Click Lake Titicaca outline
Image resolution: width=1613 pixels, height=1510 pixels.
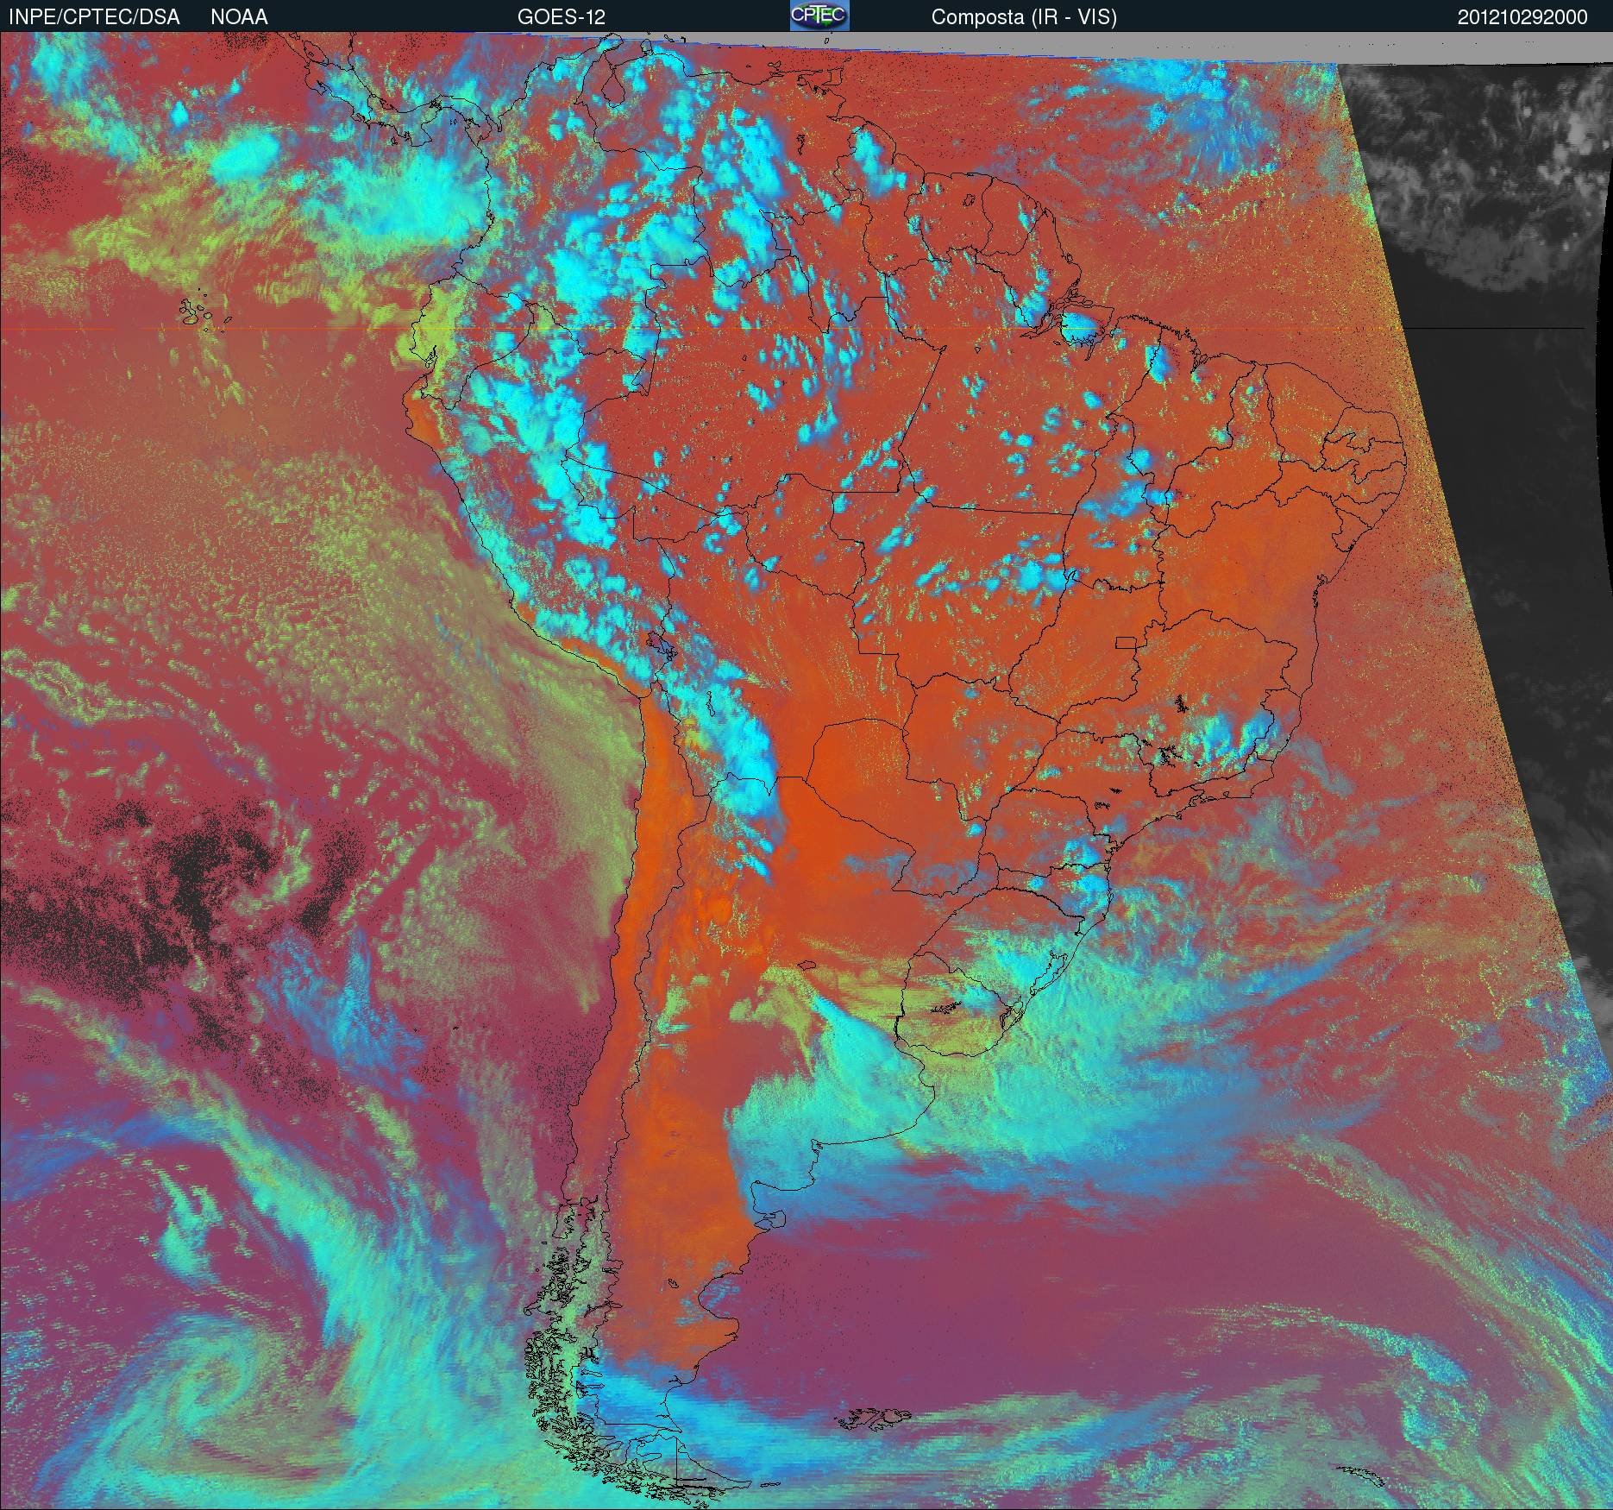click(x=661, y=645)
